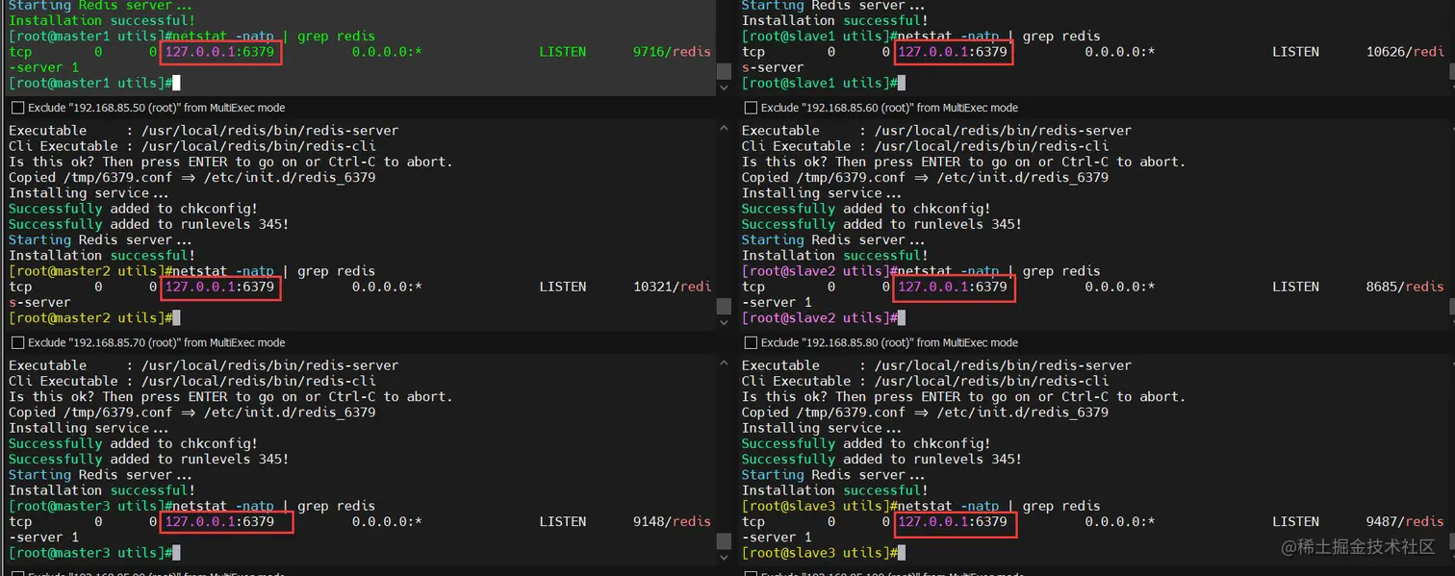Click the empty [root@master3 utils]# prompt cursor line
This screenshot has width=1455, height=576.
pyautogui.click(x=94, y=553)
